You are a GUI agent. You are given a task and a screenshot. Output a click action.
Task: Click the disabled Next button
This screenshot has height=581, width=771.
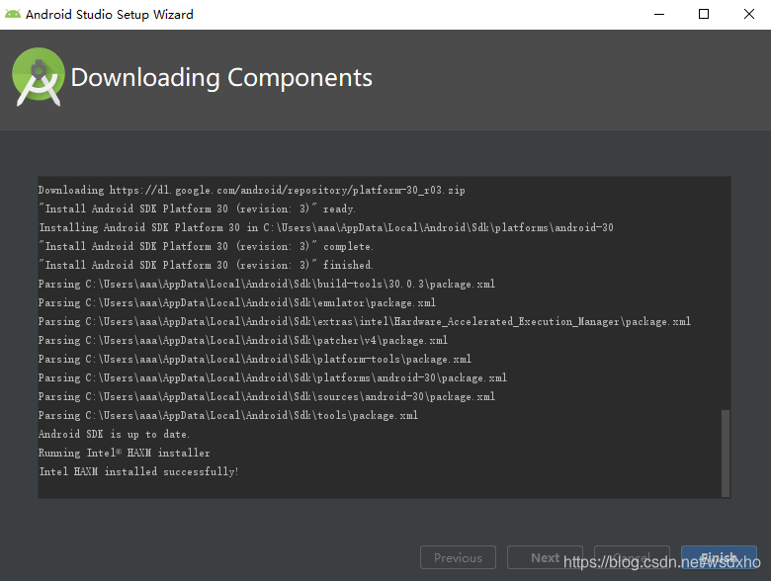[545, 557]
